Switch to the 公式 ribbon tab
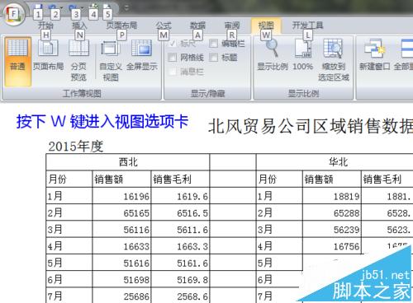Screen dimensions: 413x303 pos(164,26)
